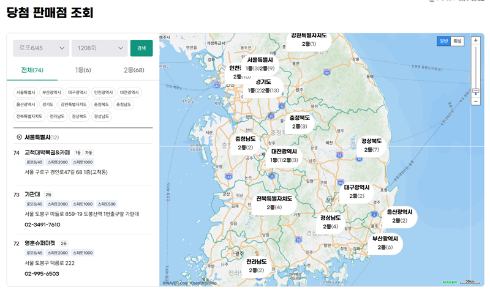490x290 pixels.
Task: Select 전북특별자치도 map marker 2등(4)
Action: (x=274, y=203)
